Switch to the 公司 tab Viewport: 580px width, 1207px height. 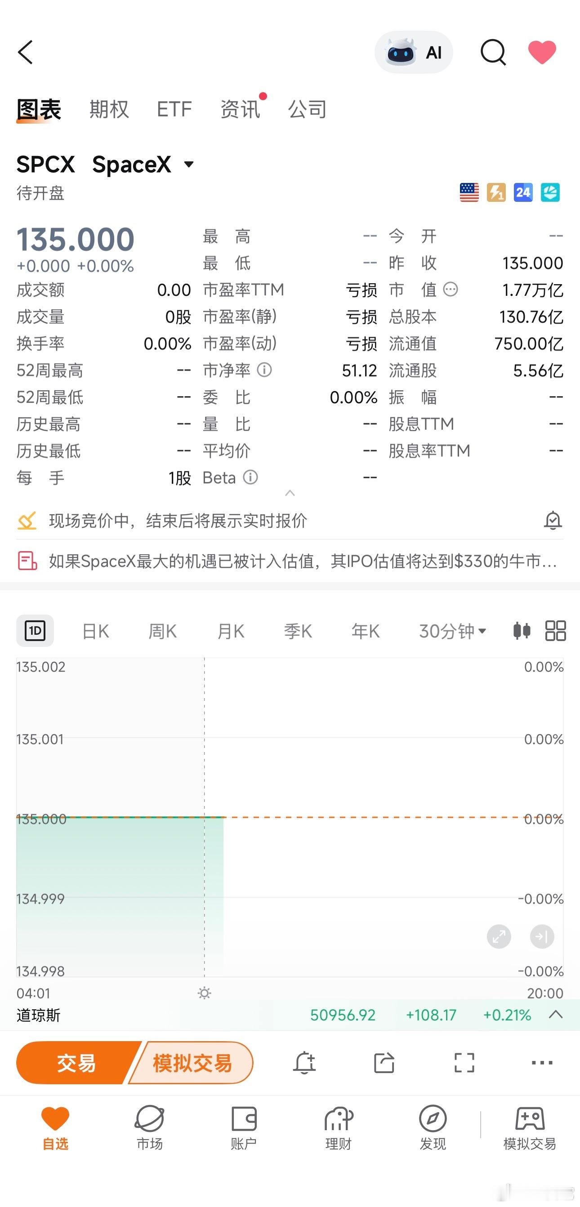[x=308, y=110]
